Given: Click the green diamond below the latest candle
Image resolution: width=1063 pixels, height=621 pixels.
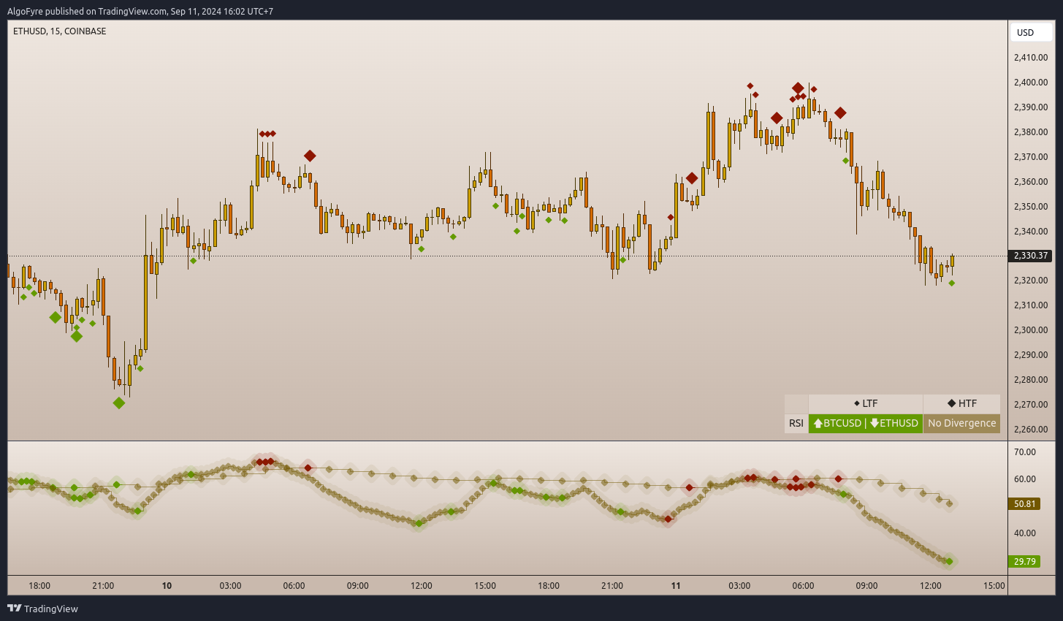Looking at the screenshot, I should click(951, 283).
